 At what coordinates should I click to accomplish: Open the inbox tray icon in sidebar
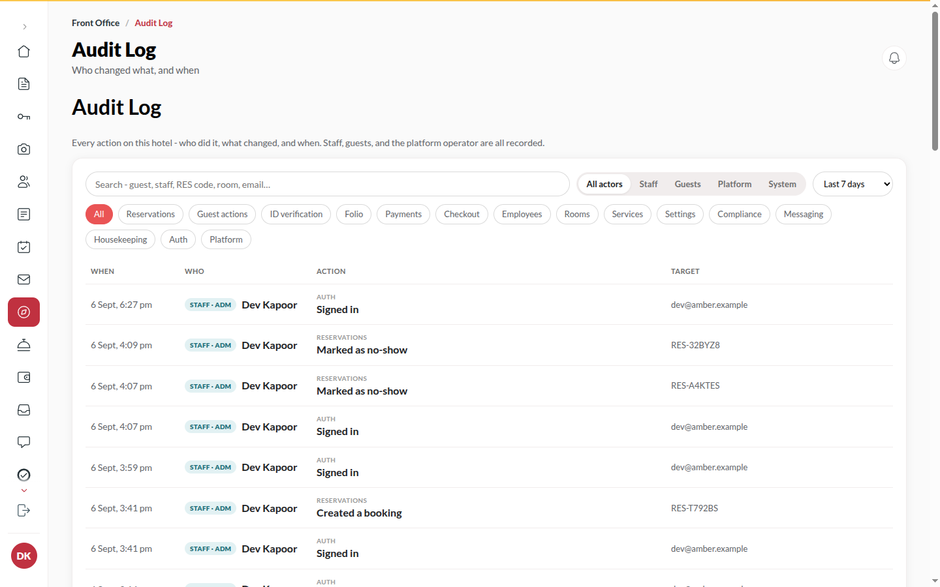pos(24,410)
